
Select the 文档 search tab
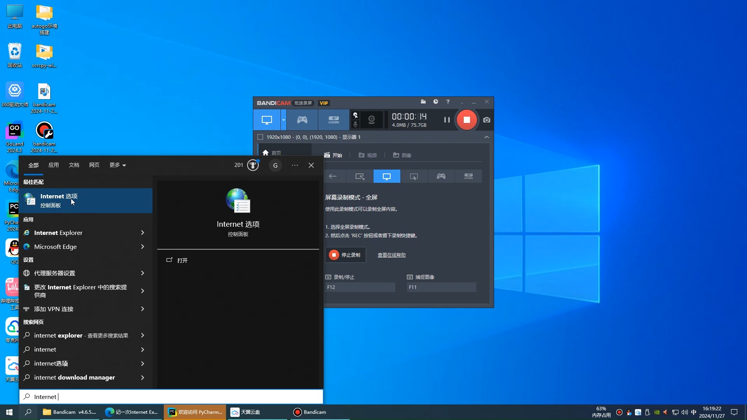[74, 165]
